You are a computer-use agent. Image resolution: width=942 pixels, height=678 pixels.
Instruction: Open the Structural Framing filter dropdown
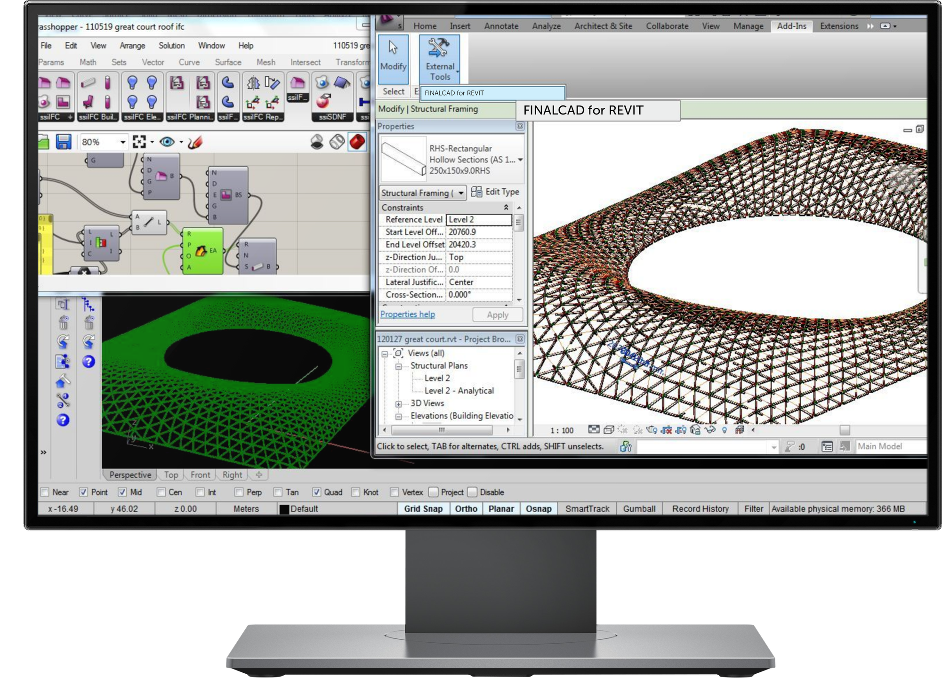click(461, 193)
